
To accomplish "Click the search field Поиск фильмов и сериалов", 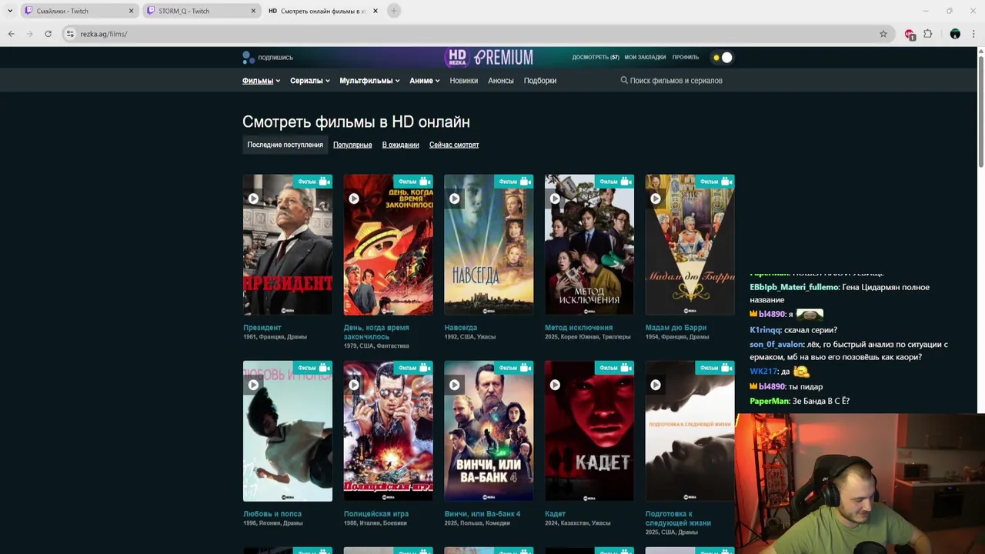I will 676,80.
